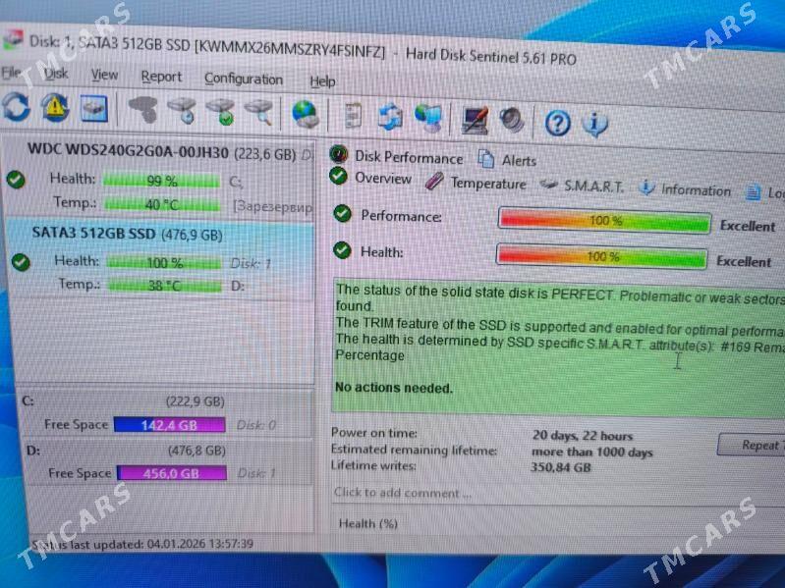Open the Report menu

[x=161, y=77]
